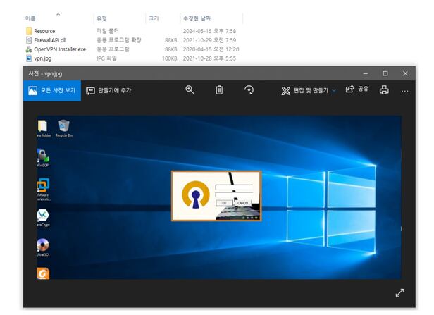Image resolution: width=434 pixels, height=315 pixels.
Task: Sort files by 유형 column header
Action: 102,18
